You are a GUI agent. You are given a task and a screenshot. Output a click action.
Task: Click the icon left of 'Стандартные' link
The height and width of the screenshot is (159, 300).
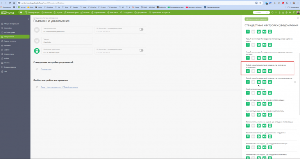point(37,69)
